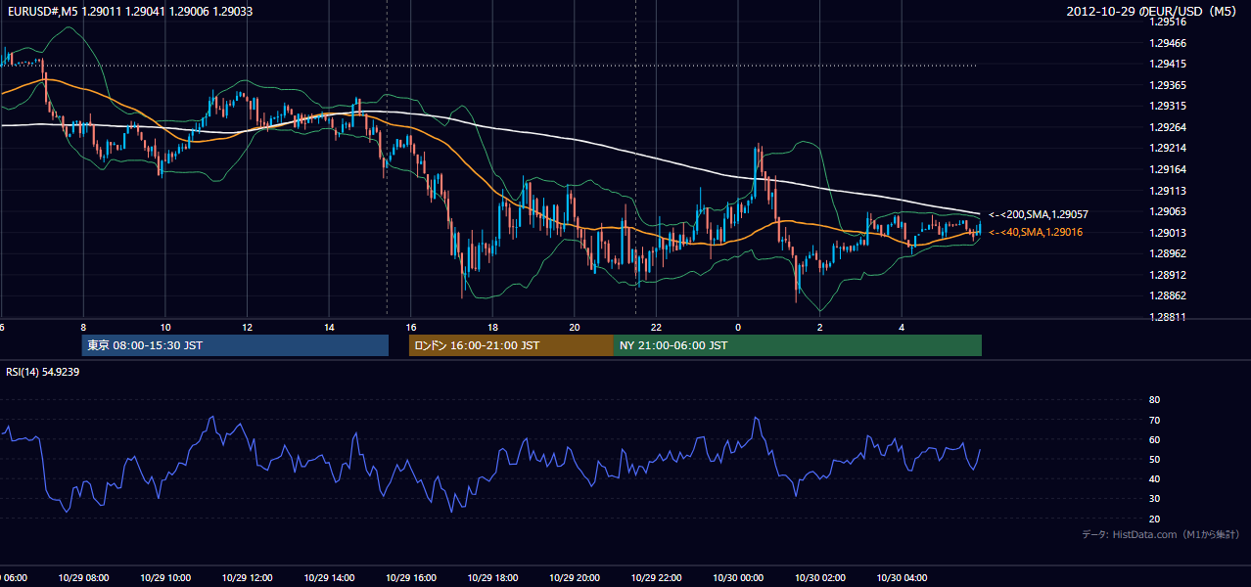Click the HistData.com data source credit
Screen dimensions: 1251x587
1161,534
